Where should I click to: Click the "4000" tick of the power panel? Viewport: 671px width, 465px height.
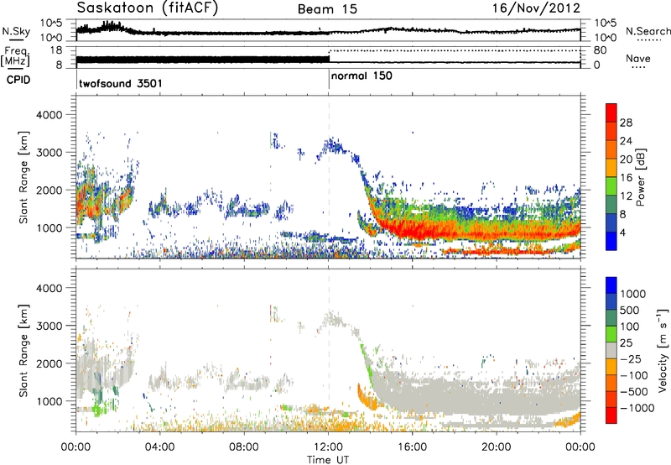tap(49, 115)
